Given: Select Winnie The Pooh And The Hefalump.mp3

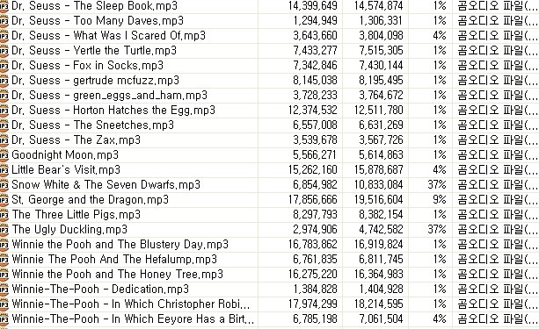Looking at the screenshot, I should [114, 259].
